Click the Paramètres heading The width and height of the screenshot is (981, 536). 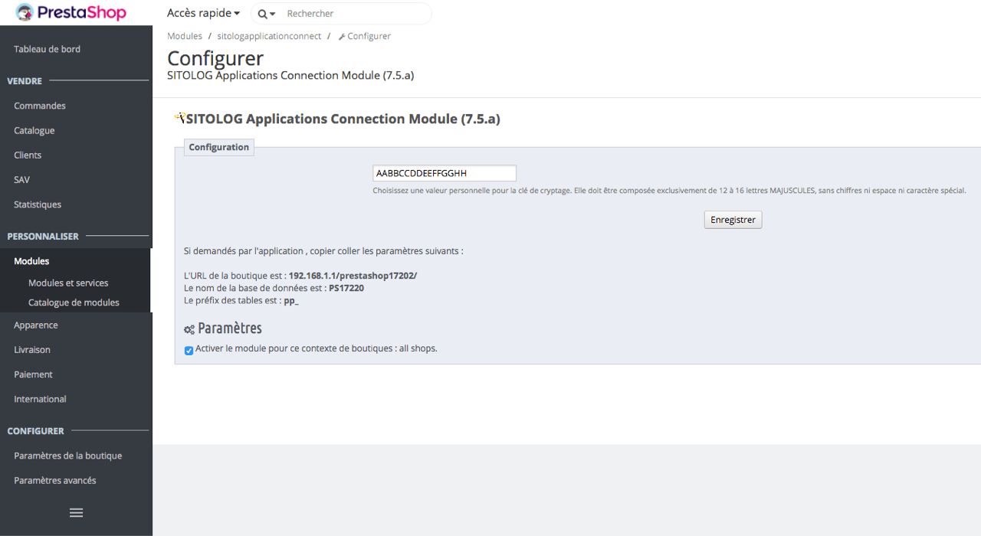pos(230,328)
